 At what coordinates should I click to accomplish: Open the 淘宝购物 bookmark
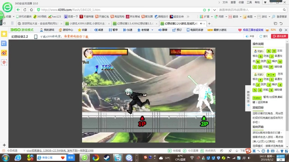coord(117,17)
